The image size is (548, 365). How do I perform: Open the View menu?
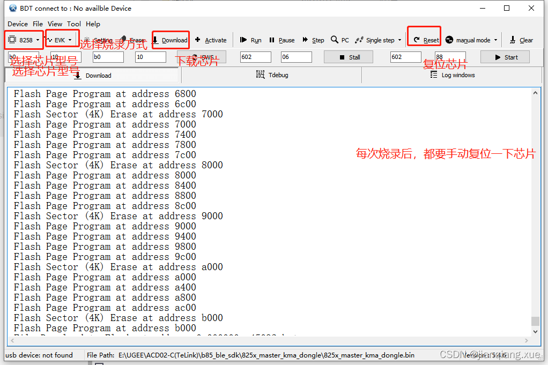coord(55,24)
